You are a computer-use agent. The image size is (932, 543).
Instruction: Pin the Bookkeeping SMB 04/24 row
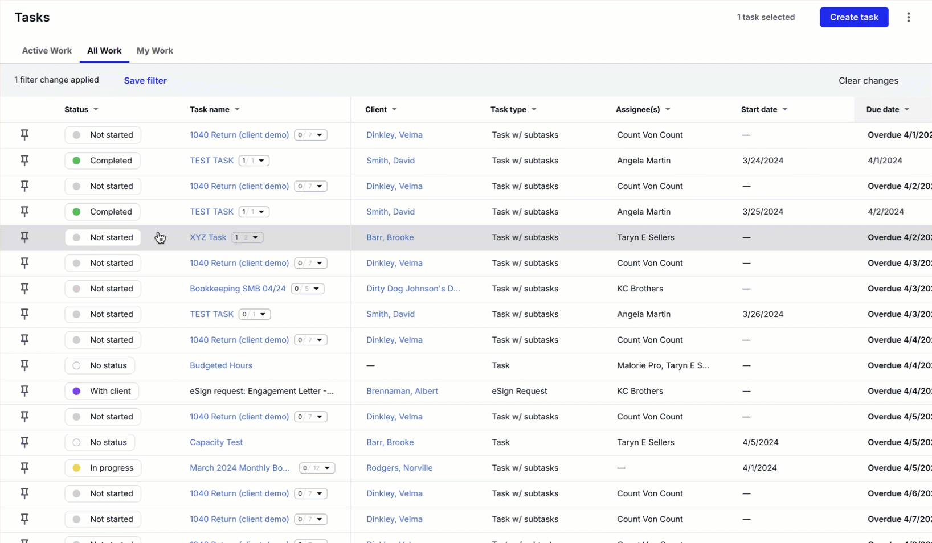(x=24, y=289)
